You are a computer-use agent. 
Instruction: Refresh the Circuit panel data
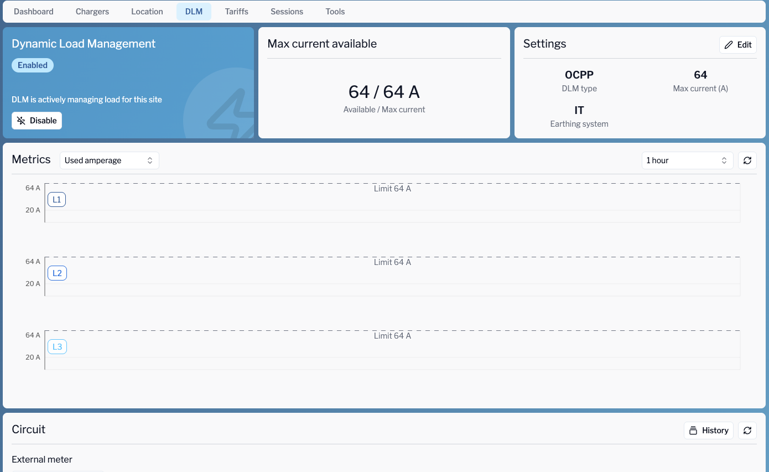(x=747, y=430)
